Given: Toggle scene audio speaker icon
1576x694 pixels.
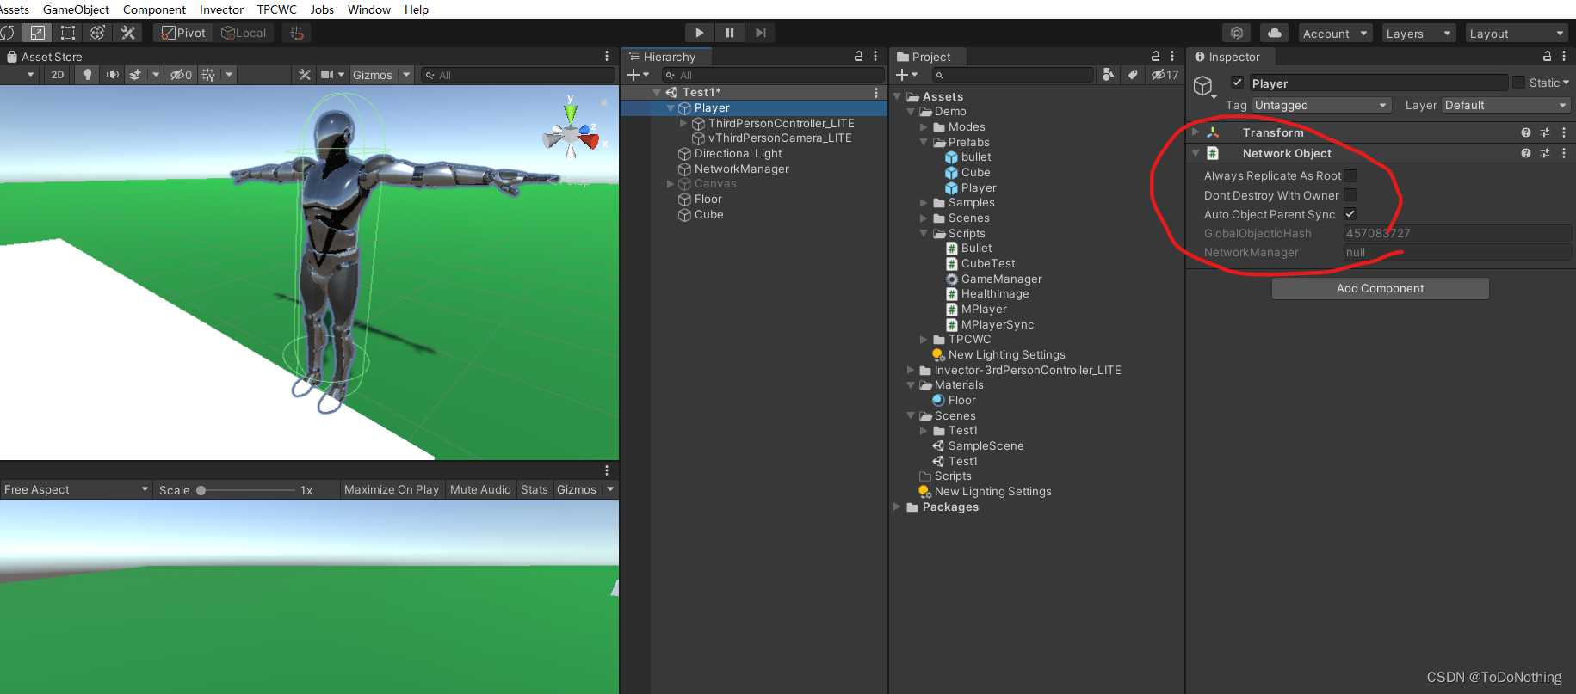Looking at the screenshot, I should pyautogui.click(x=112, y=75).
